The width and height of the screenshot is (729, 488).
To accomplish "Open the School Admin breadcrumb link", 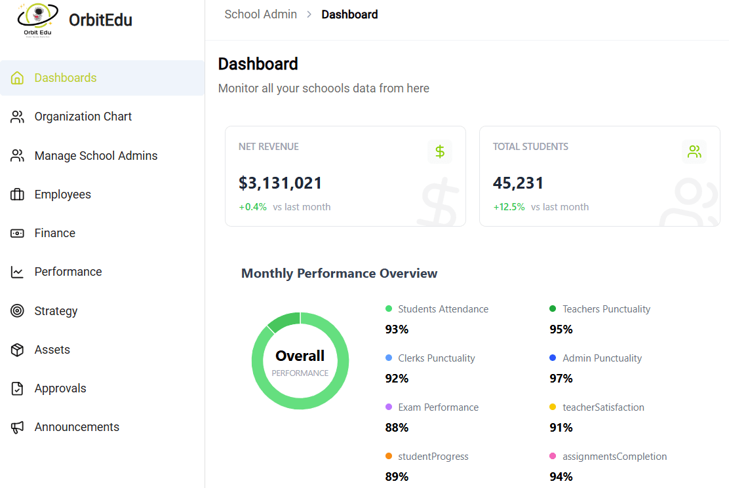I will click(x=261, y=14).
